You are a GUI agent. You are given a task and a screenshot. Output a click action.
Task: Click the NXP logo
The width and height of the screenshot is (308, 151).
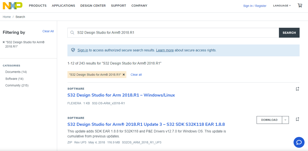13,6
